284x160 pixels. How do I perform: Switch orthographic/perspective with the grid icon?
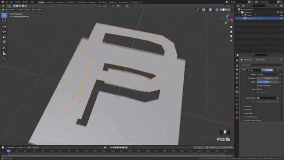coord(231,41)
